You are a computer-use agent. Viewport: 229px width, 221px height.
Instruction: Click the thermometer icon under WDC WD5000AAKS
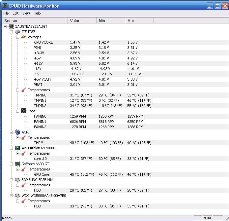(x=24, y=201)
